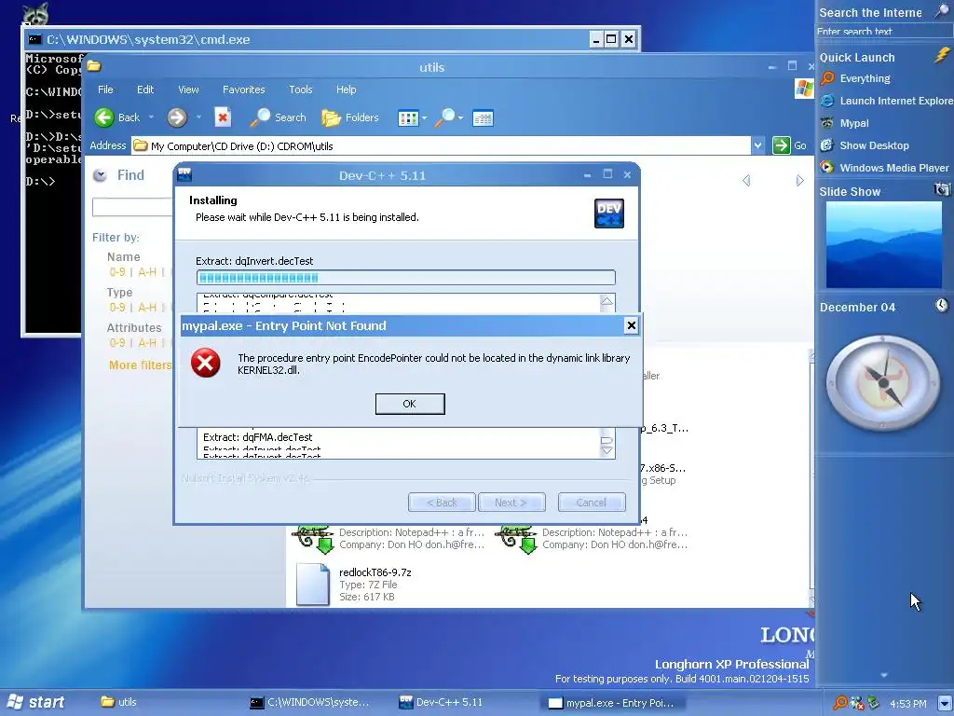Click the Dev-C++ install progress bar
This screenshot has width=954, height=716.
tap(406, 278)
